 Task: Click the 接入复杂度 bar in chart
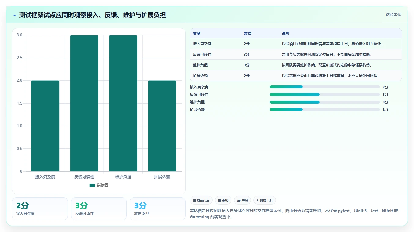(45, 126)
